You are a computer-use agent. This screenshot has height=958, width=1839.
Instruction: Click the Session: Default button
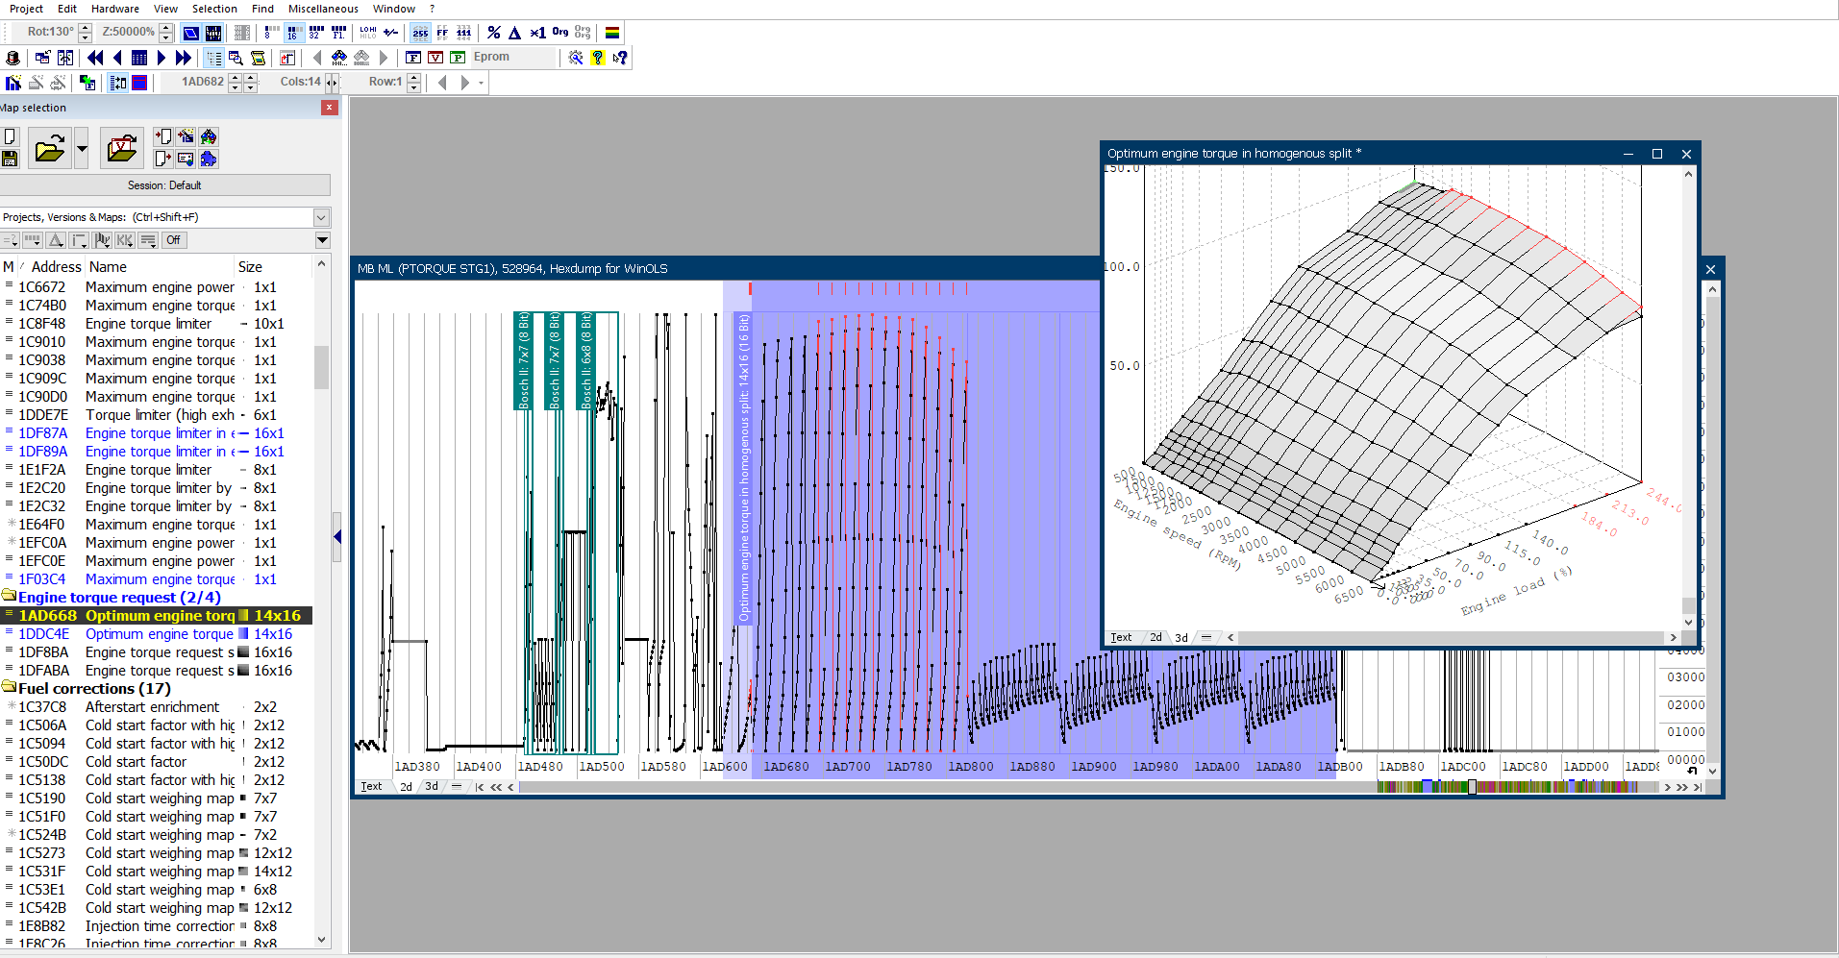click(164, 185)
